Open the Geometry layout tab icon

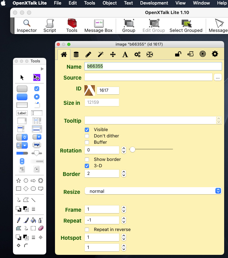(x=150, y=54)
